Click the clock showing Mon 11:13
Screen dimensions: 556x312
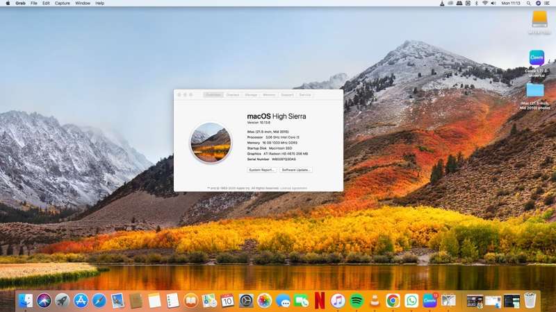[511, 3]
